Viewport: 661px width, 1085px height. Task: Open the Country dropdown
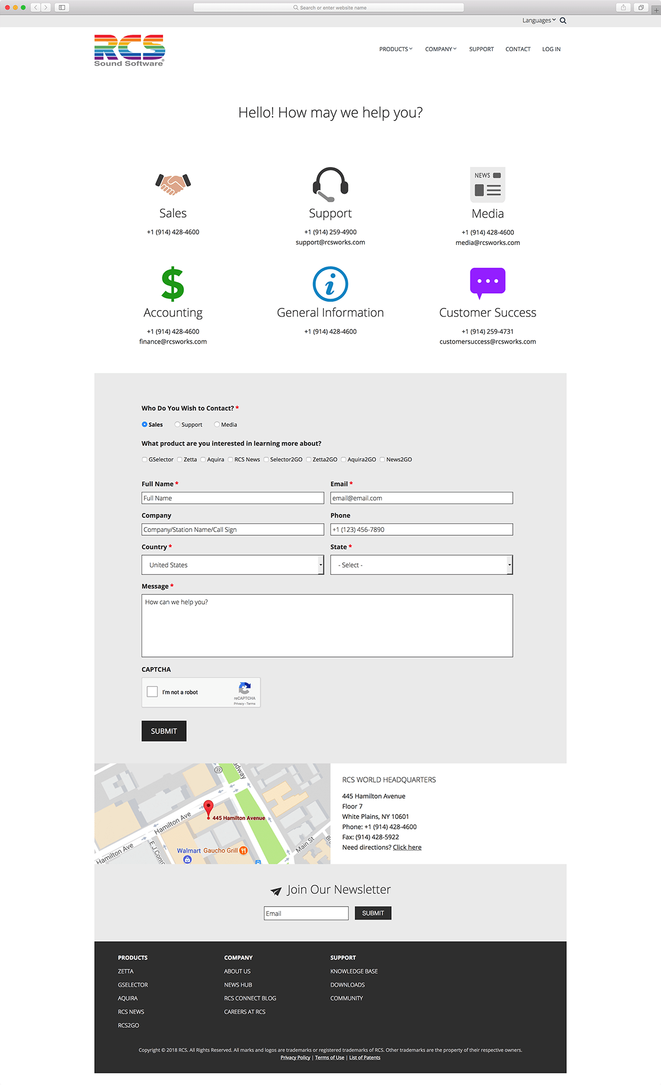click(x=232, y=565)
